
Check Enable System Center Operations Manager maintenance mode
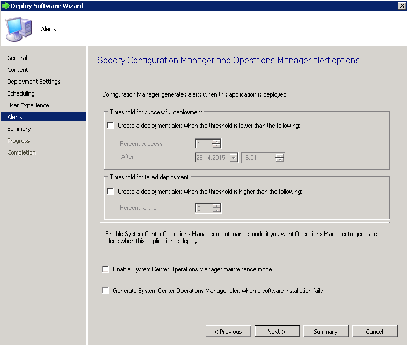[105, 269]
